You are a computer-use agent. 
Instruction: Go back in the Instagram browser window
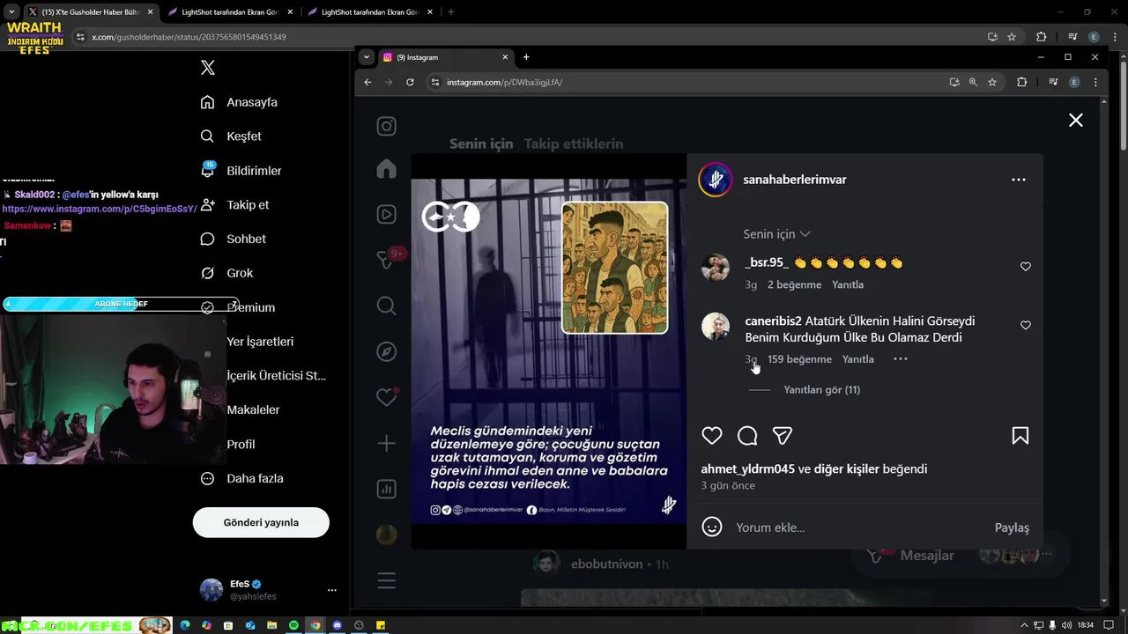368,82
